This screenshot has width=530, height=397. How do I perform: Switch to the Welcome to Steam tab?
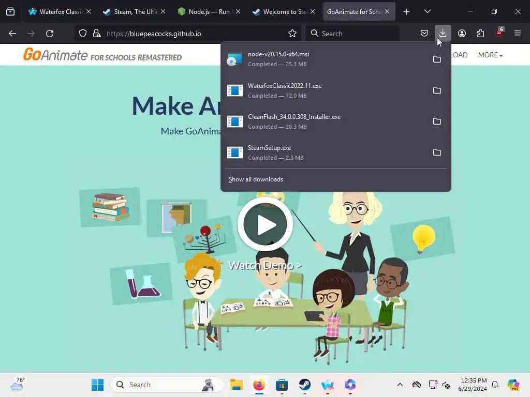tap(284, 11)
